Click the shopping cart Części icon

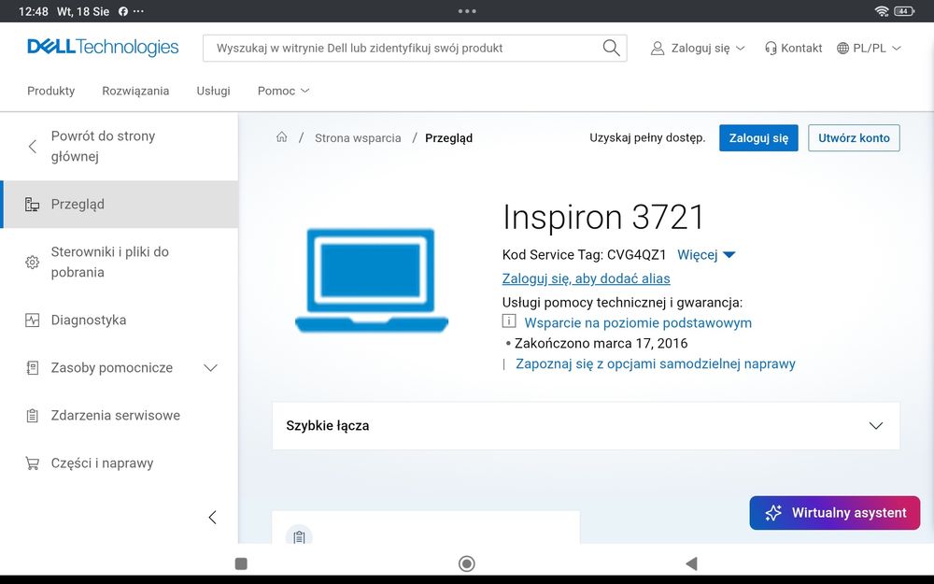[x=32, y=463]
